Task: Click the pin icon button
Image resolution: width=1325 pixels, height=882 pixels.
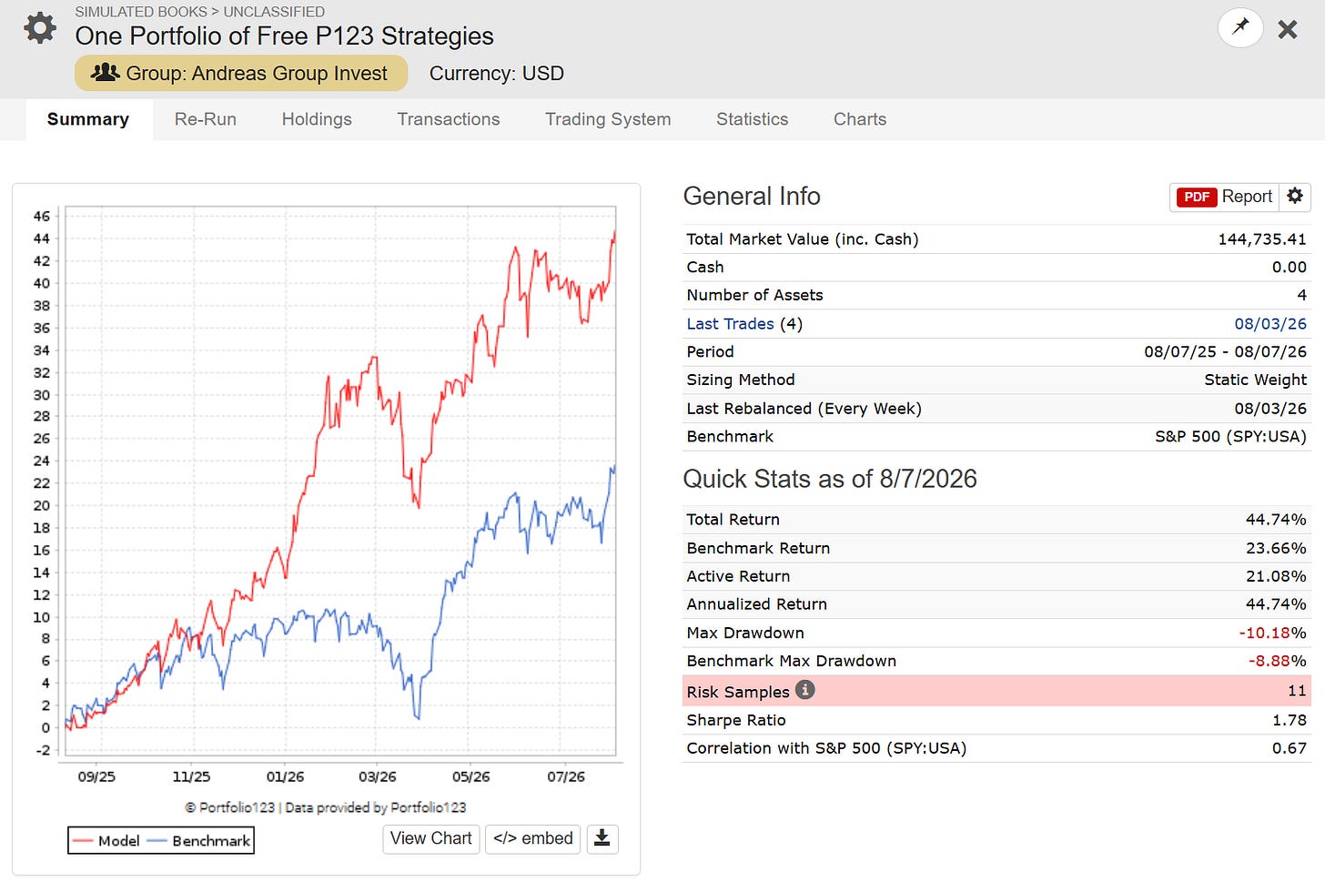Action: click(1240, 27)
